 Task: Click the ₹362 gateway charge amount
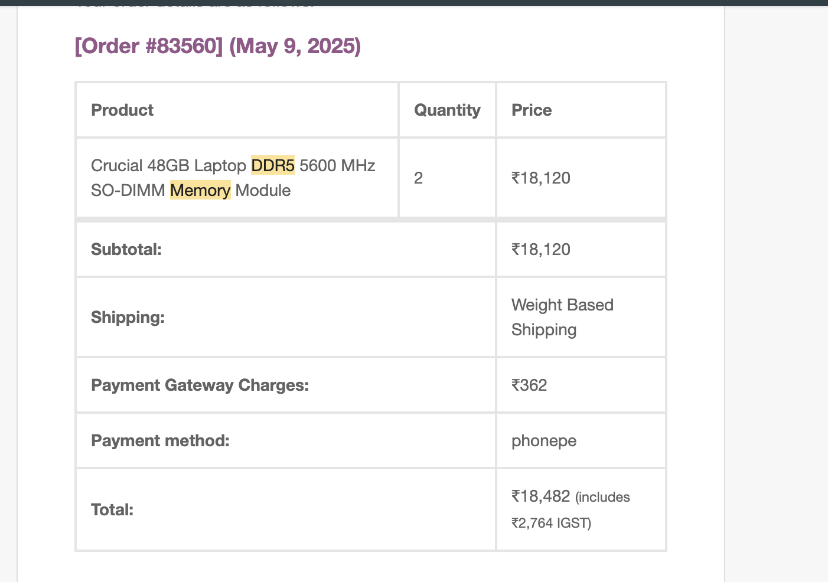[529, 385]
